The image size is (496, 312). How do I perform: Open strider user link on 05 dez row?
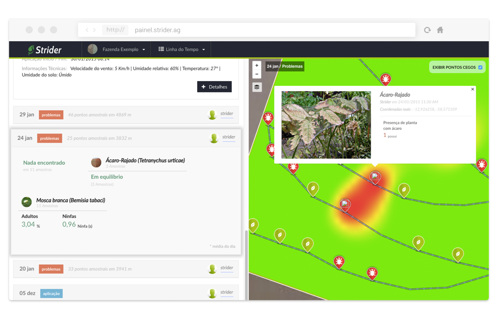click(x=227, y=292)
